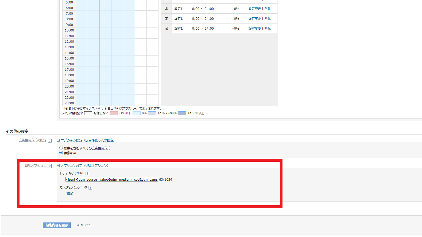The width and height of the screenshot is (422, 237).
Task: Select 検索を含むすべての広告掲載方式 radio option
Action: (61, 148)
